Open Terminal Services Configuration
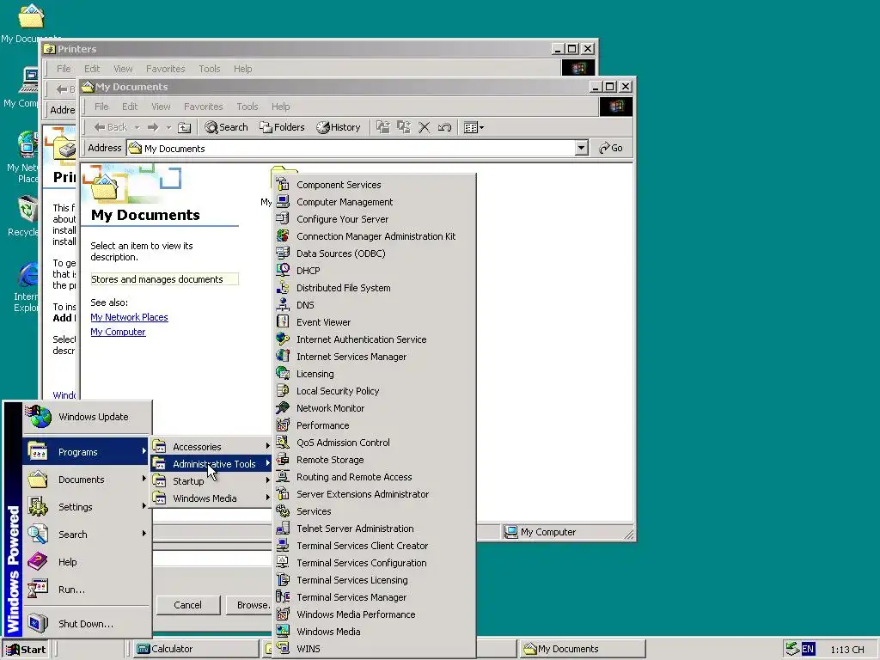This screenshot has width=880, height=660. [x=375, y=564]
